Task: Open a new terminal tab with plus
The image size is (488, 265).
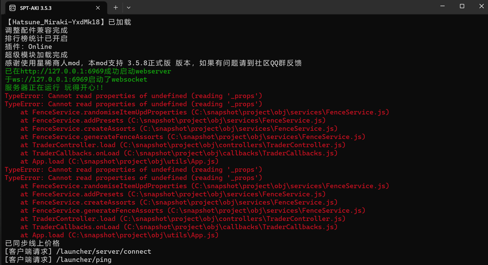Action: (x=116, y=8)
